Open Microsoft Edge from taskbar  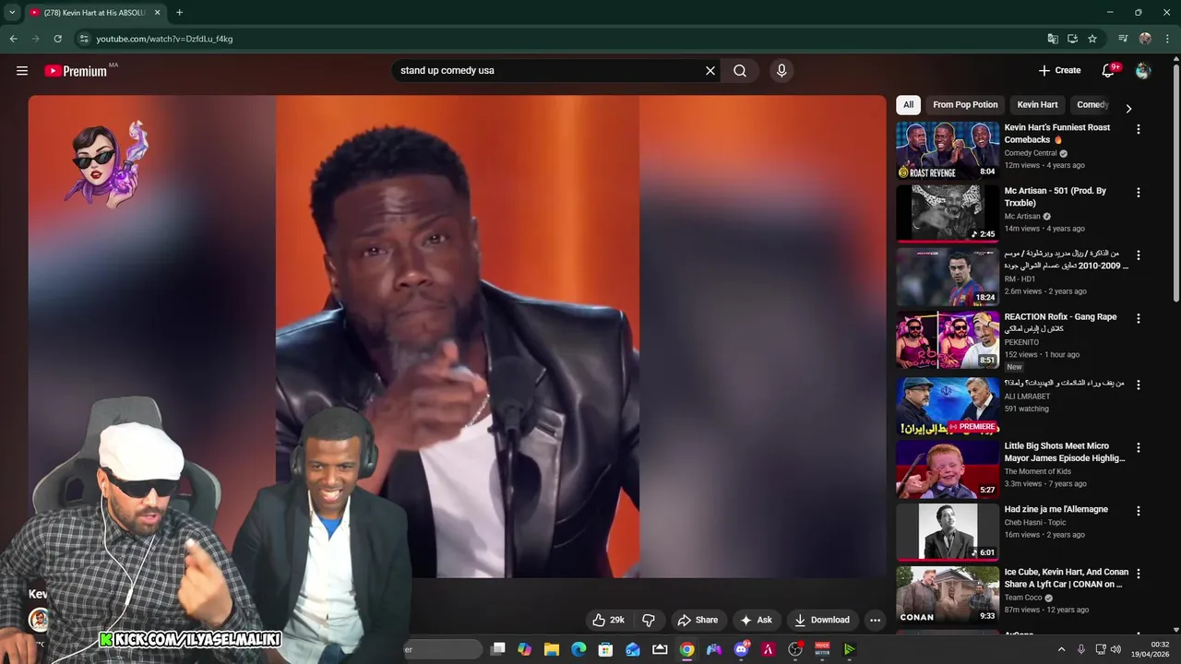(x=579, y=649)
